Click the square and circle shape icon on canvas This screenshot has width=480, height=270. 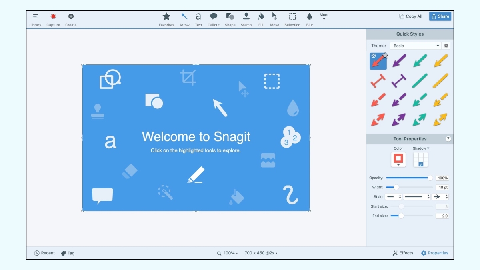[154, 101]
